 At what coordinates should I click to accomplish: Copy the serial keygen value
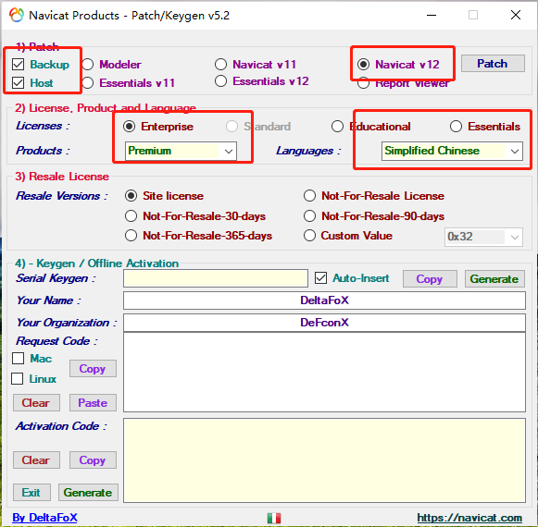pyautogui.click(x=430, y=279)
